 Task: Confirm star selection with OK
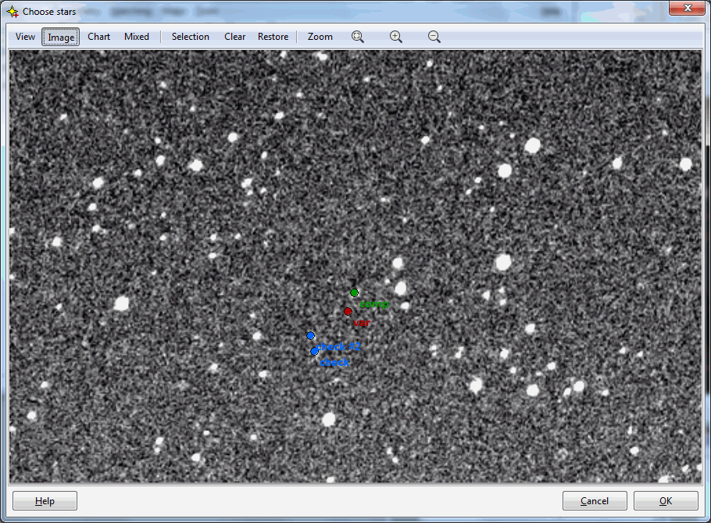pyautogui.click(x=666, y=501)
